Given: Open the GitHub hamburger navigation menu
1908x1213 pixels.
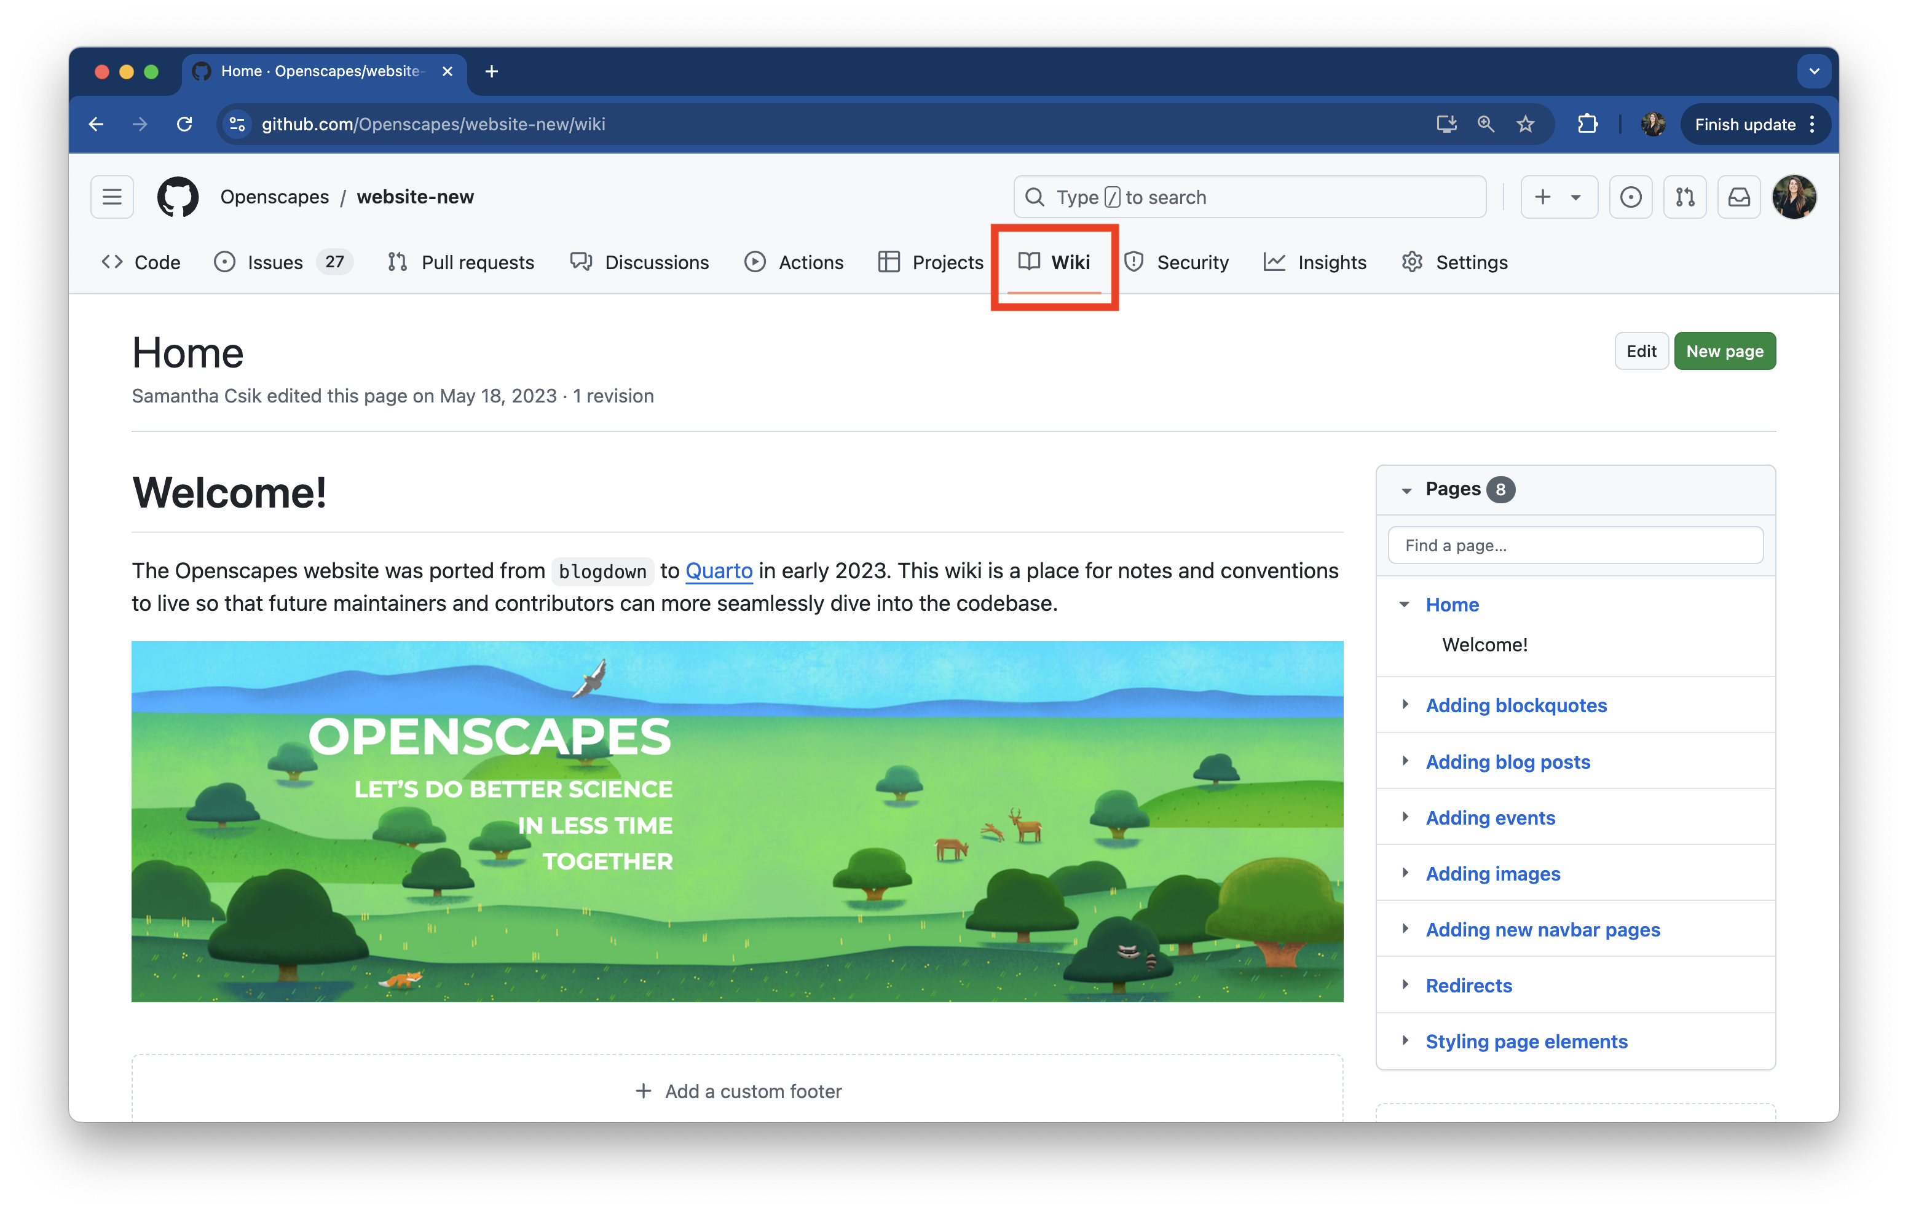Looking at the screenshot, I should pos(112,197).
